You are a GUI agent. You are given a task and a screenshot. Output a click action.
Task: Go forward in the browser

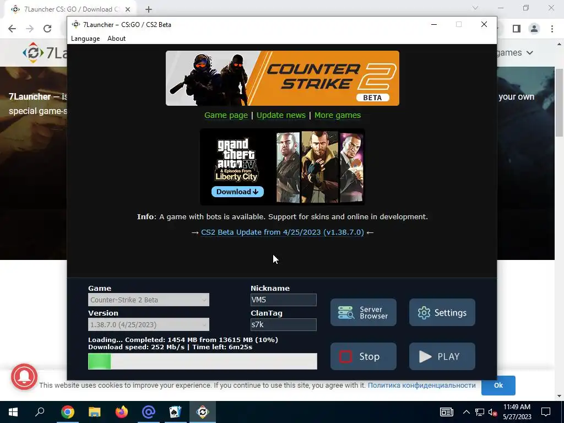(30, 29)
